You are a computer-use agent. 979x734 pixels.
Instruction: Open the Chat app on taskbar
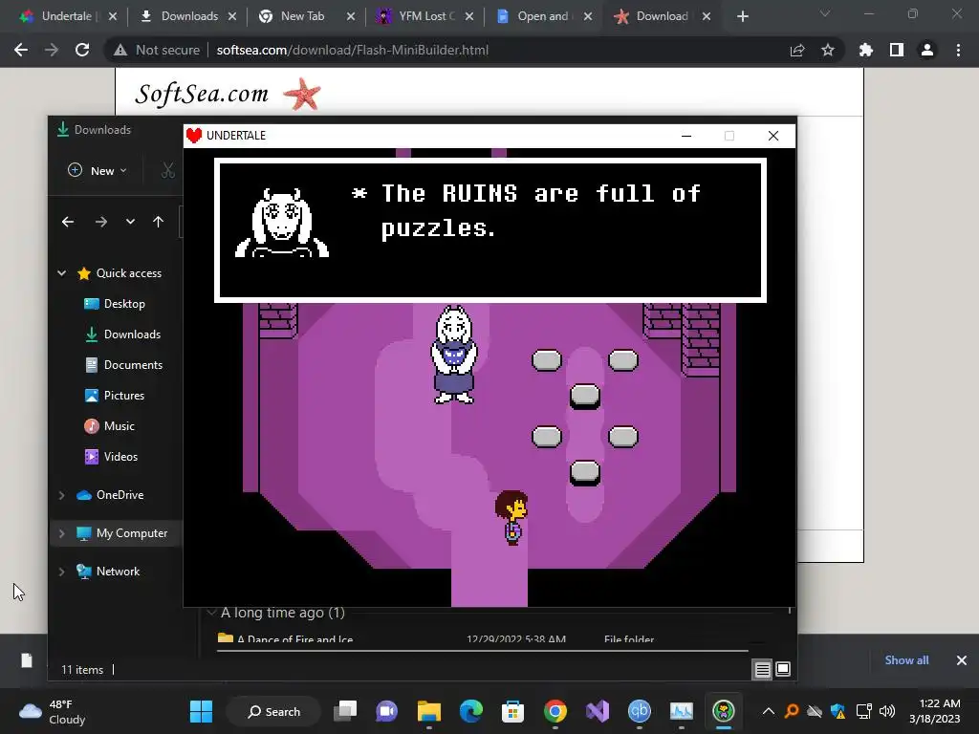[x=386, y=711]
